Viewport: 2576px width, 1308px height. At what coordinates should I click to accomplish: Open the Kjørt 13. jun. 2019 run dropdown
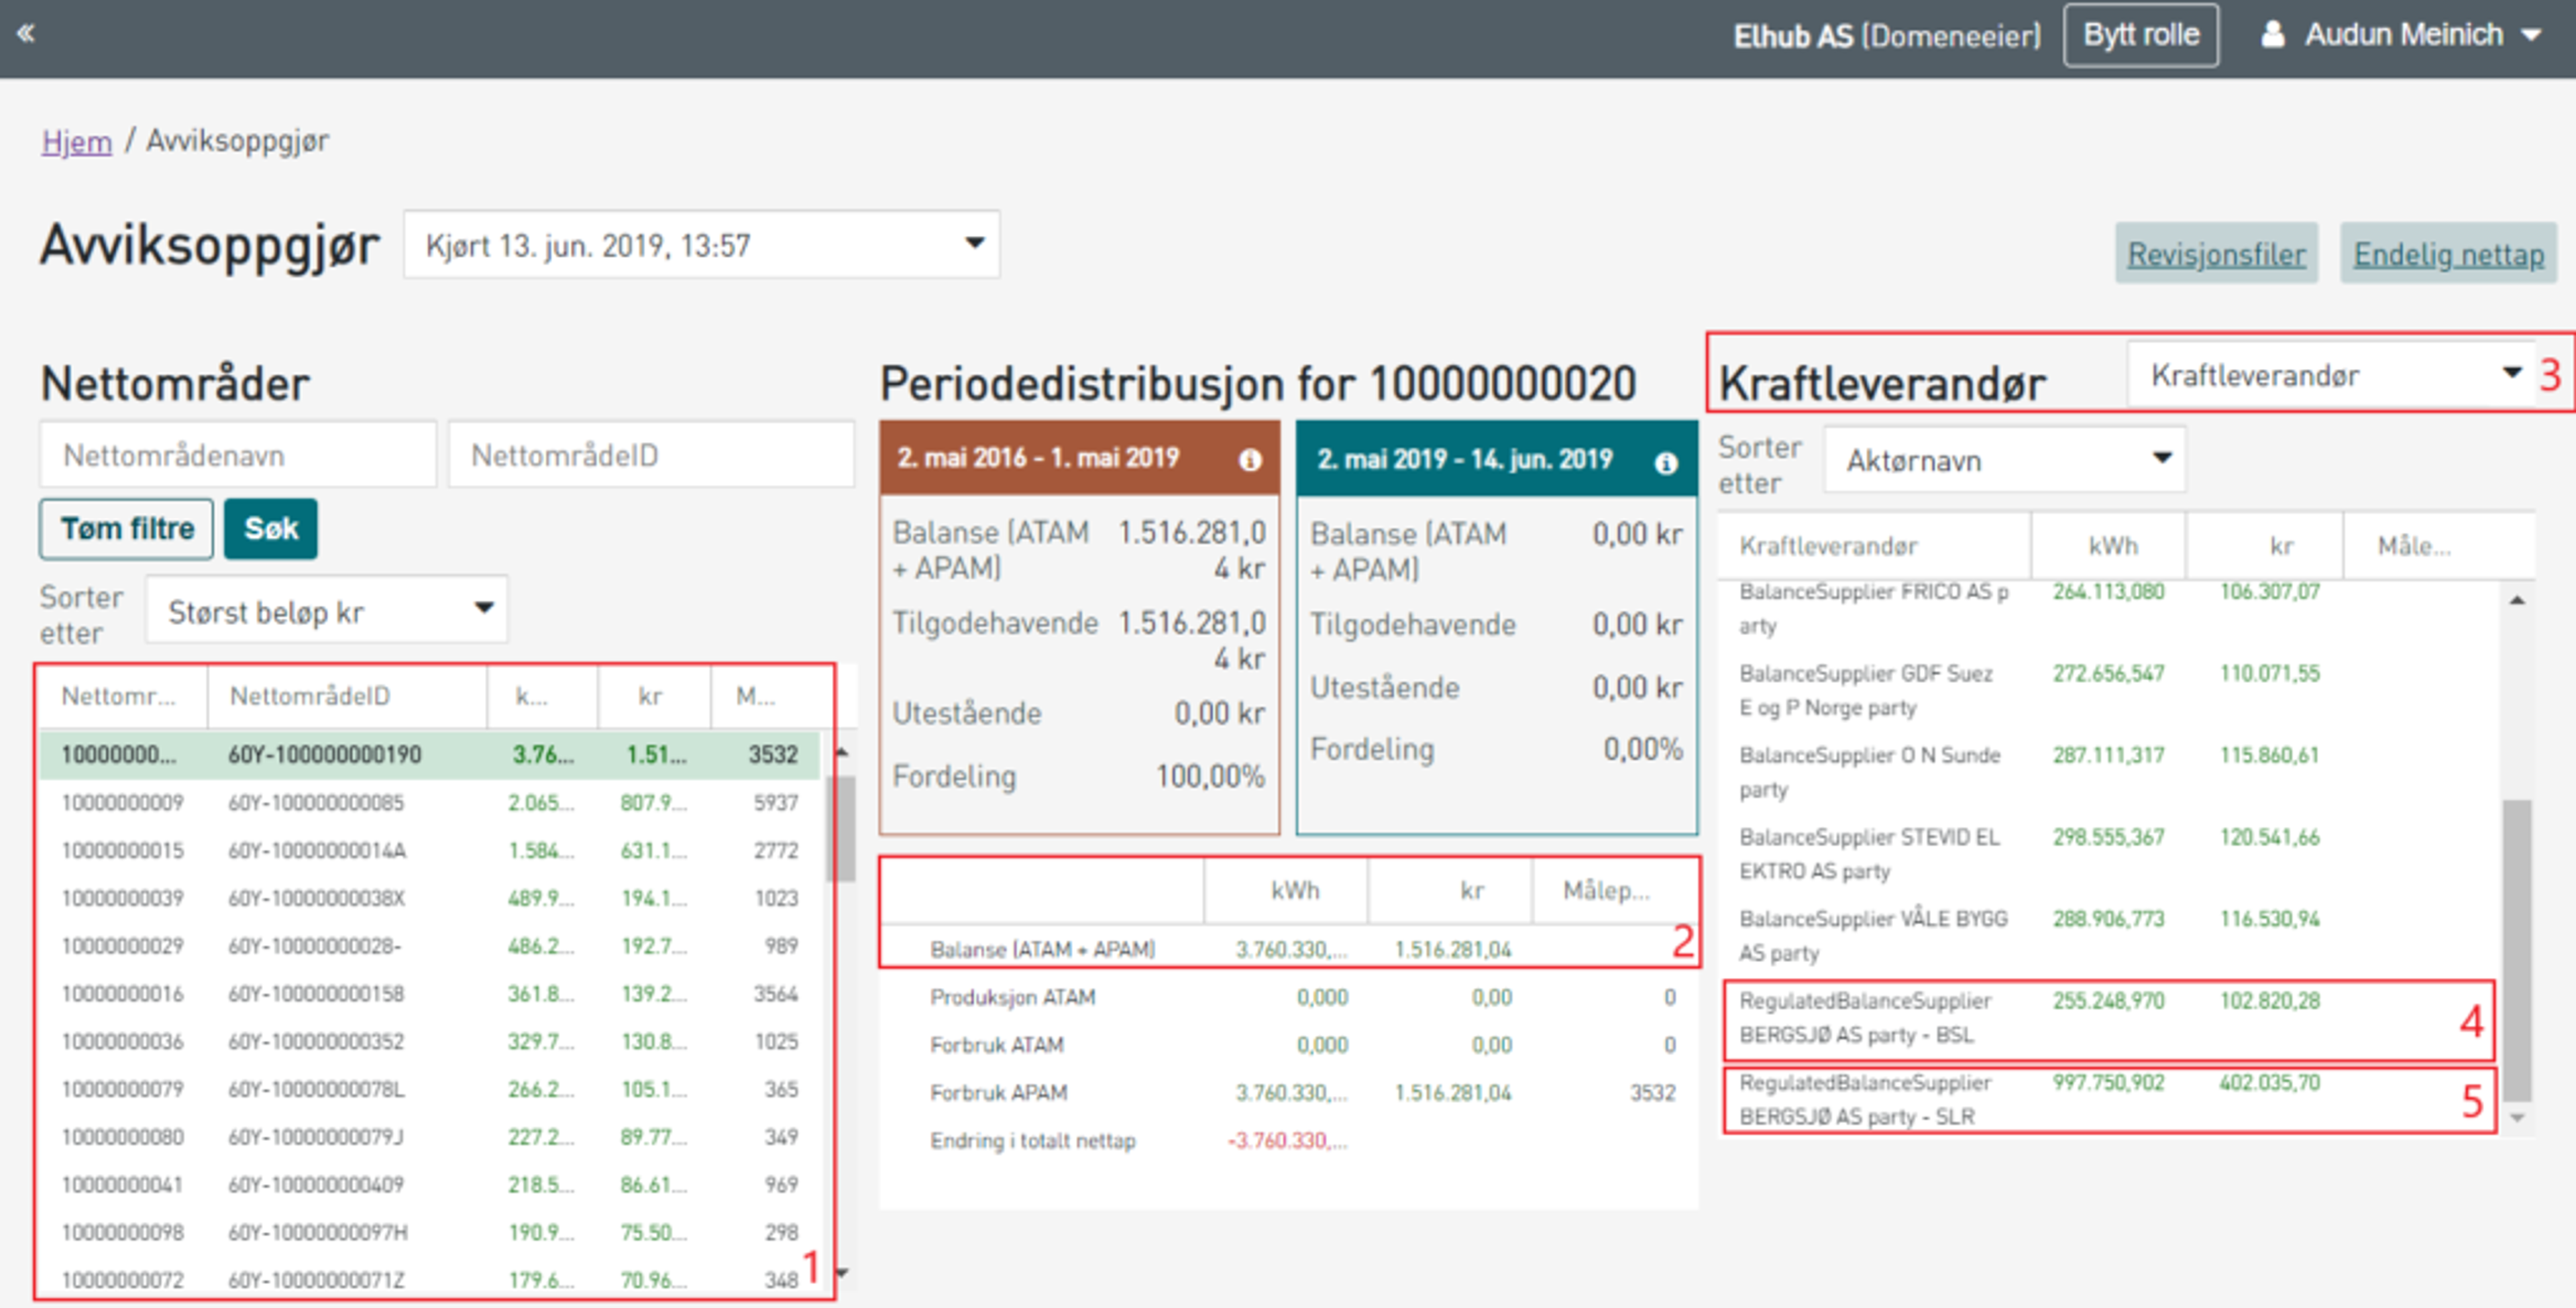tap(701, 244)
